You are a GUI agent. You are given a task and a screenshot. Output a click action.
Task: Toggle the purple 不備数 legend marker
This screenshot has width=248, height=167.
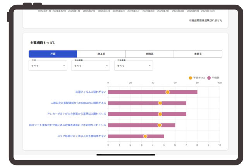[x=209, y=78]
